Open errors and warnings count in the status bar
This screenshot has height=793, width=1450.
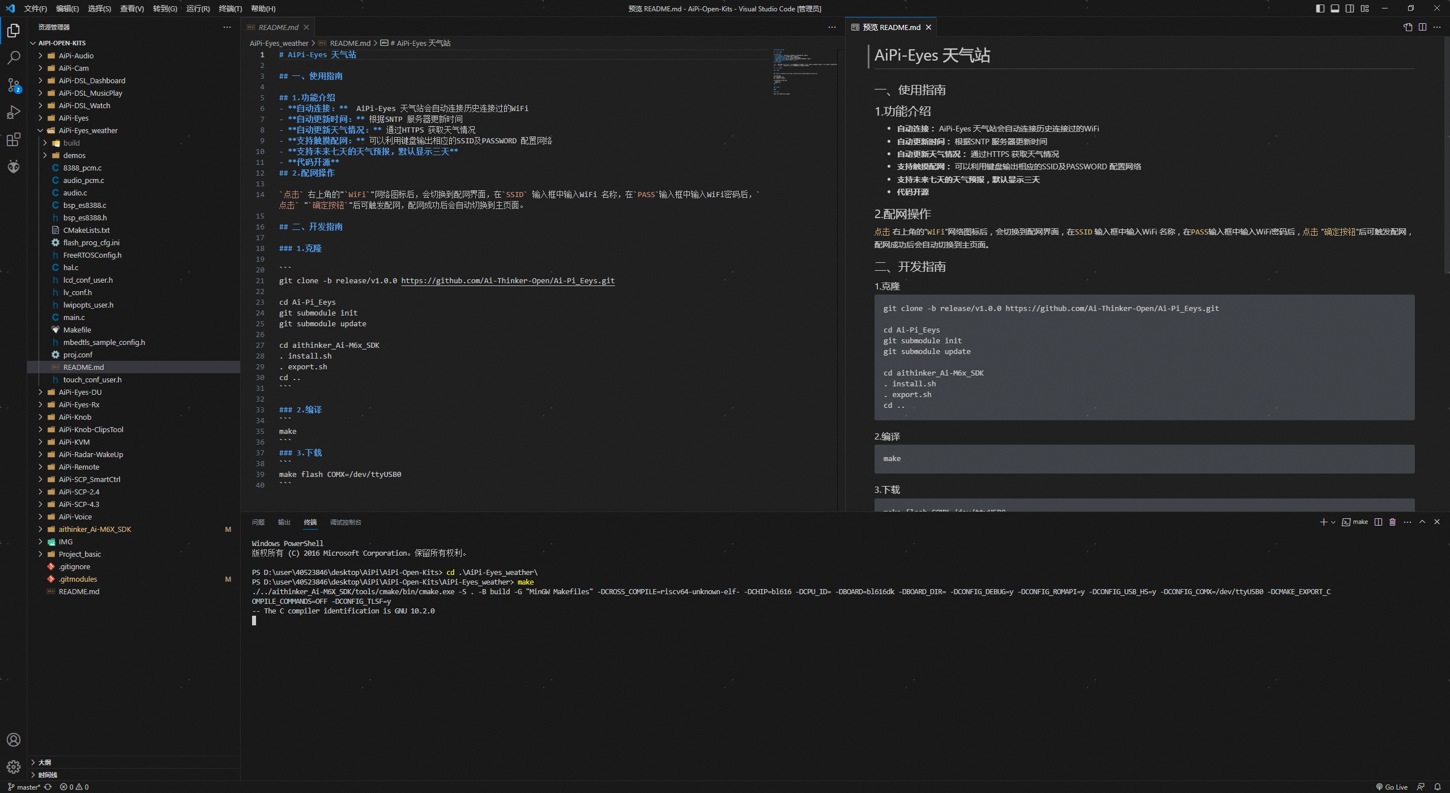click(x=74, y=787)
